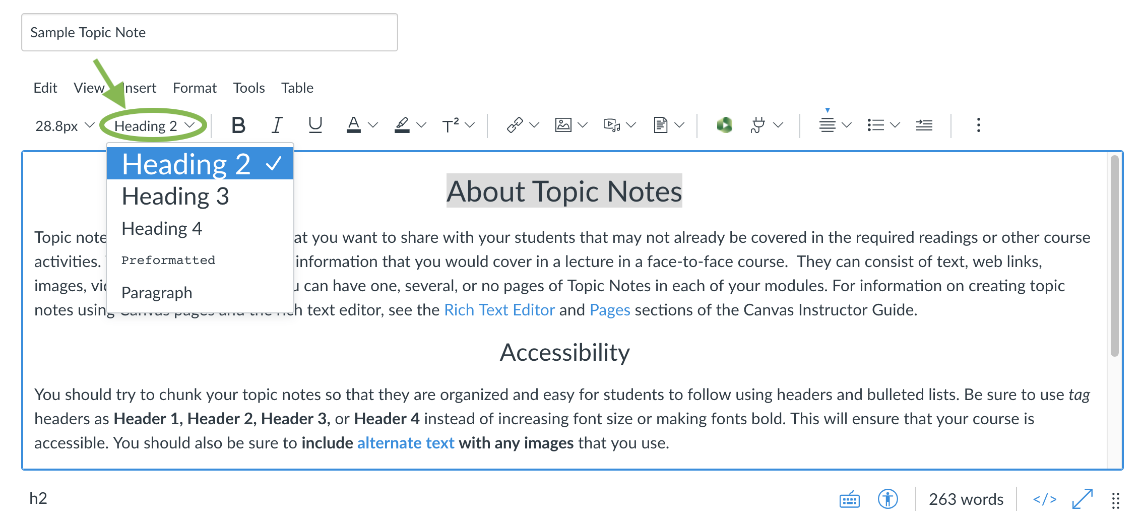Open the Format menu
The width and height of the screenshot is (1143, 522).
pyautogui.click(x=195, y=88)
